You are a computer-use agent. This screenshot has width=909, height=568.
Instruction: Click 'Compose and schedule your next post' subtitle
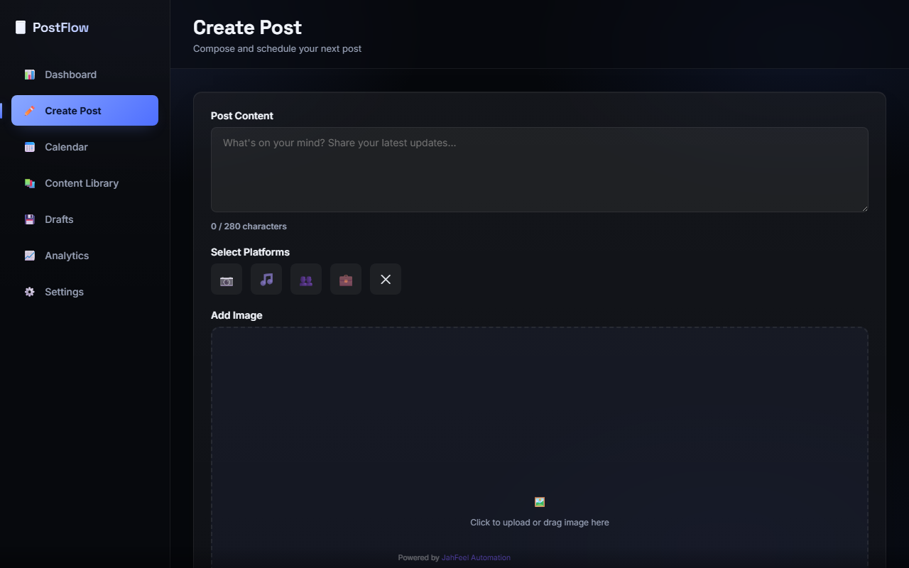(277, 49)
